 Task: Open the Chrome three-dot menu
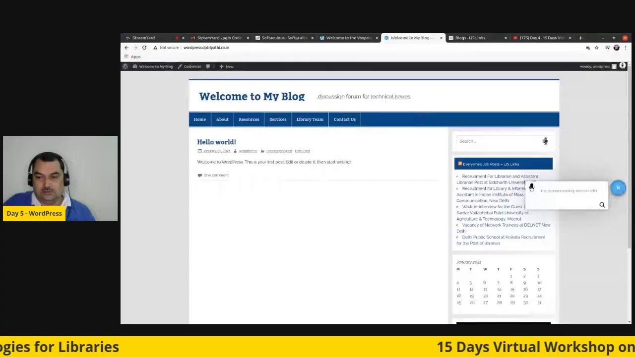point(625,48)
